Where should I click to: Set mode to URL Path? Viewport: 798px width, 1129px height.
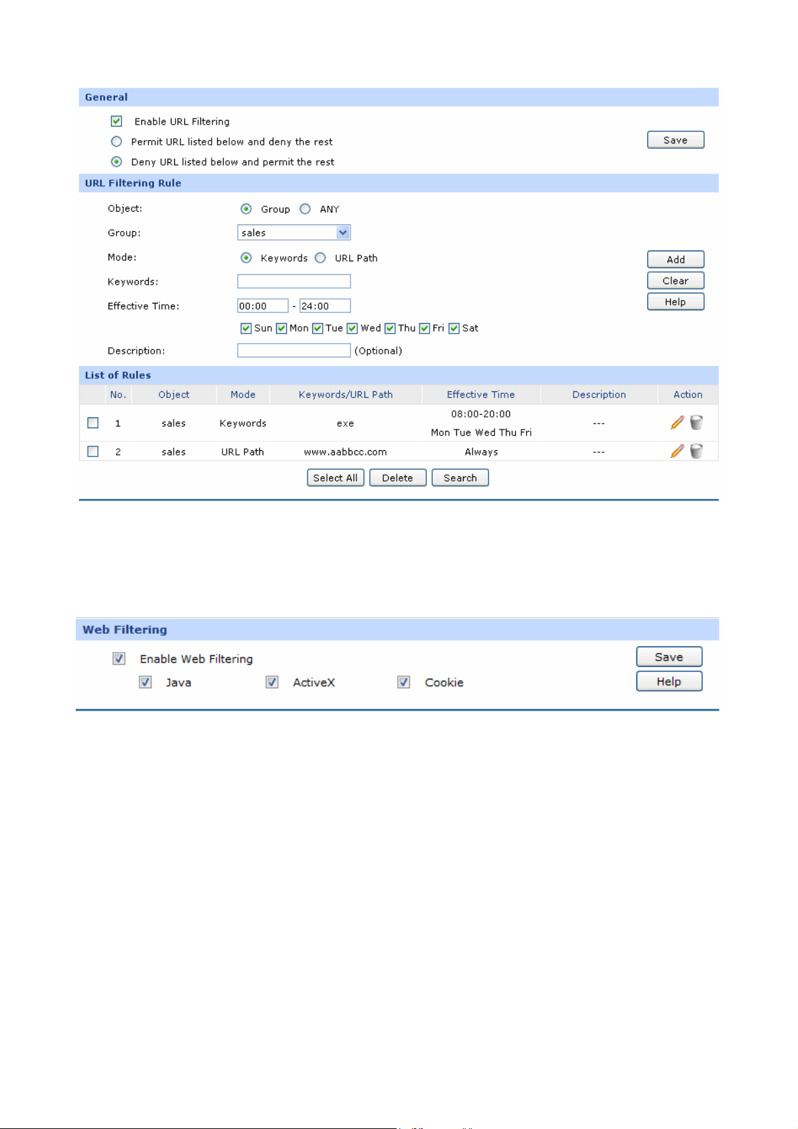320,258
